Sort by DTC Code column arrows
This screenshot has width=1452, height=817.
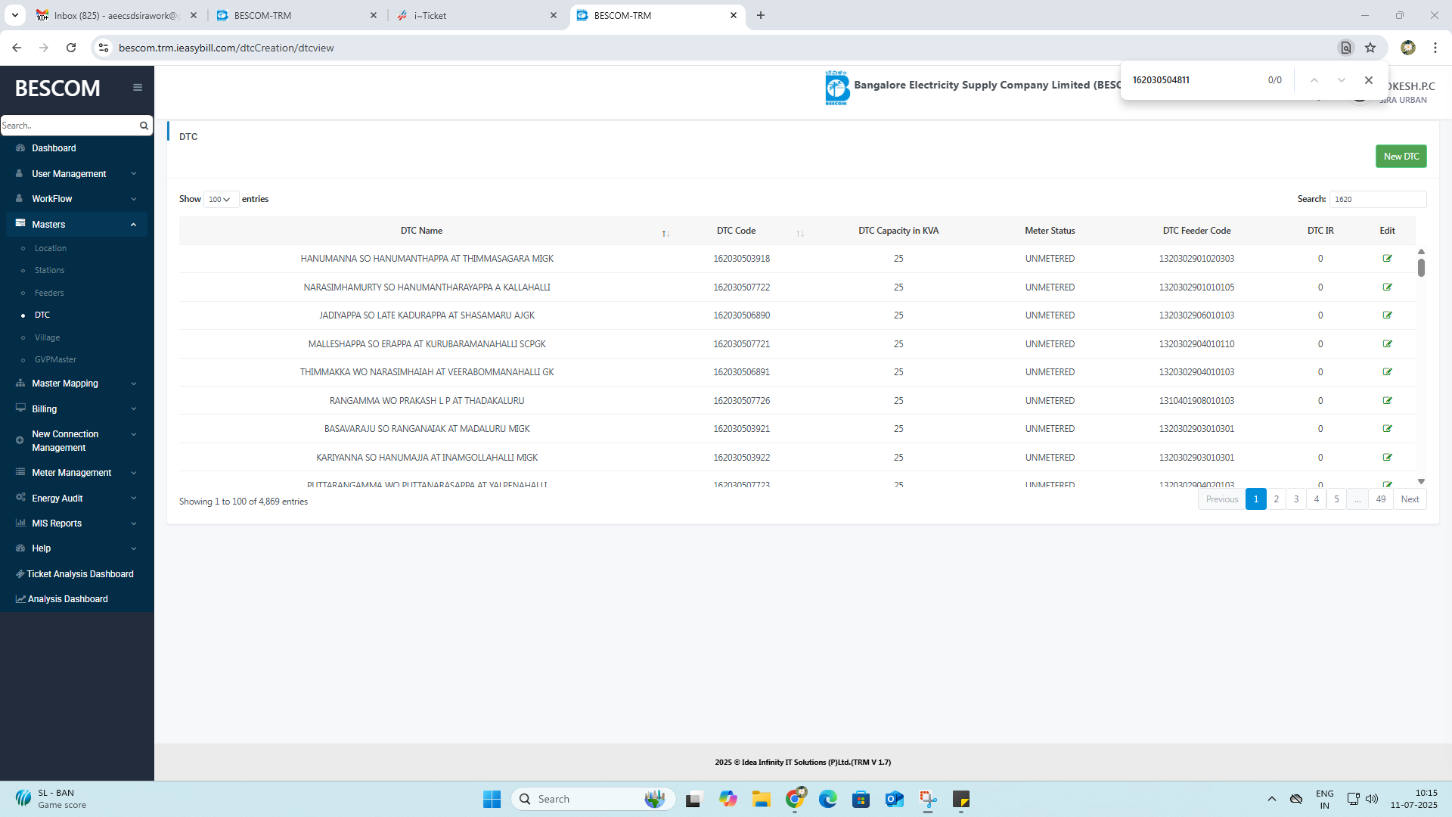(800, 234)
